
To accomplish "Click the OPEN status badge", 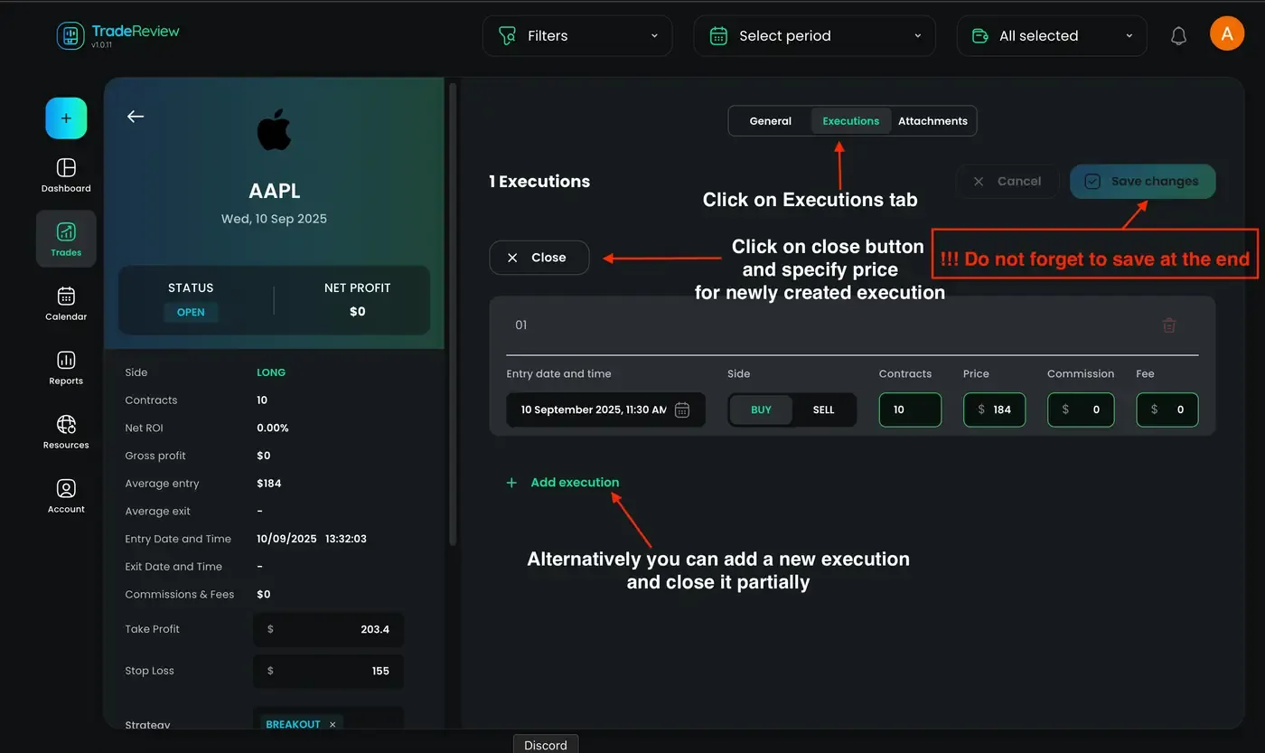I will pyautogui.click(x=191, y=312).
